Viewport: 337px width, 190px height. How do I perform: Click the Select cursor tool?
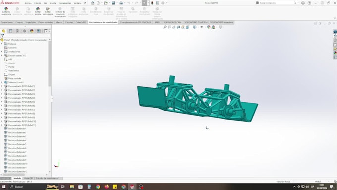click(144, 3)
